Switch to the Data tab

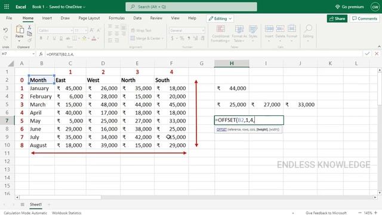click(137, 18)
